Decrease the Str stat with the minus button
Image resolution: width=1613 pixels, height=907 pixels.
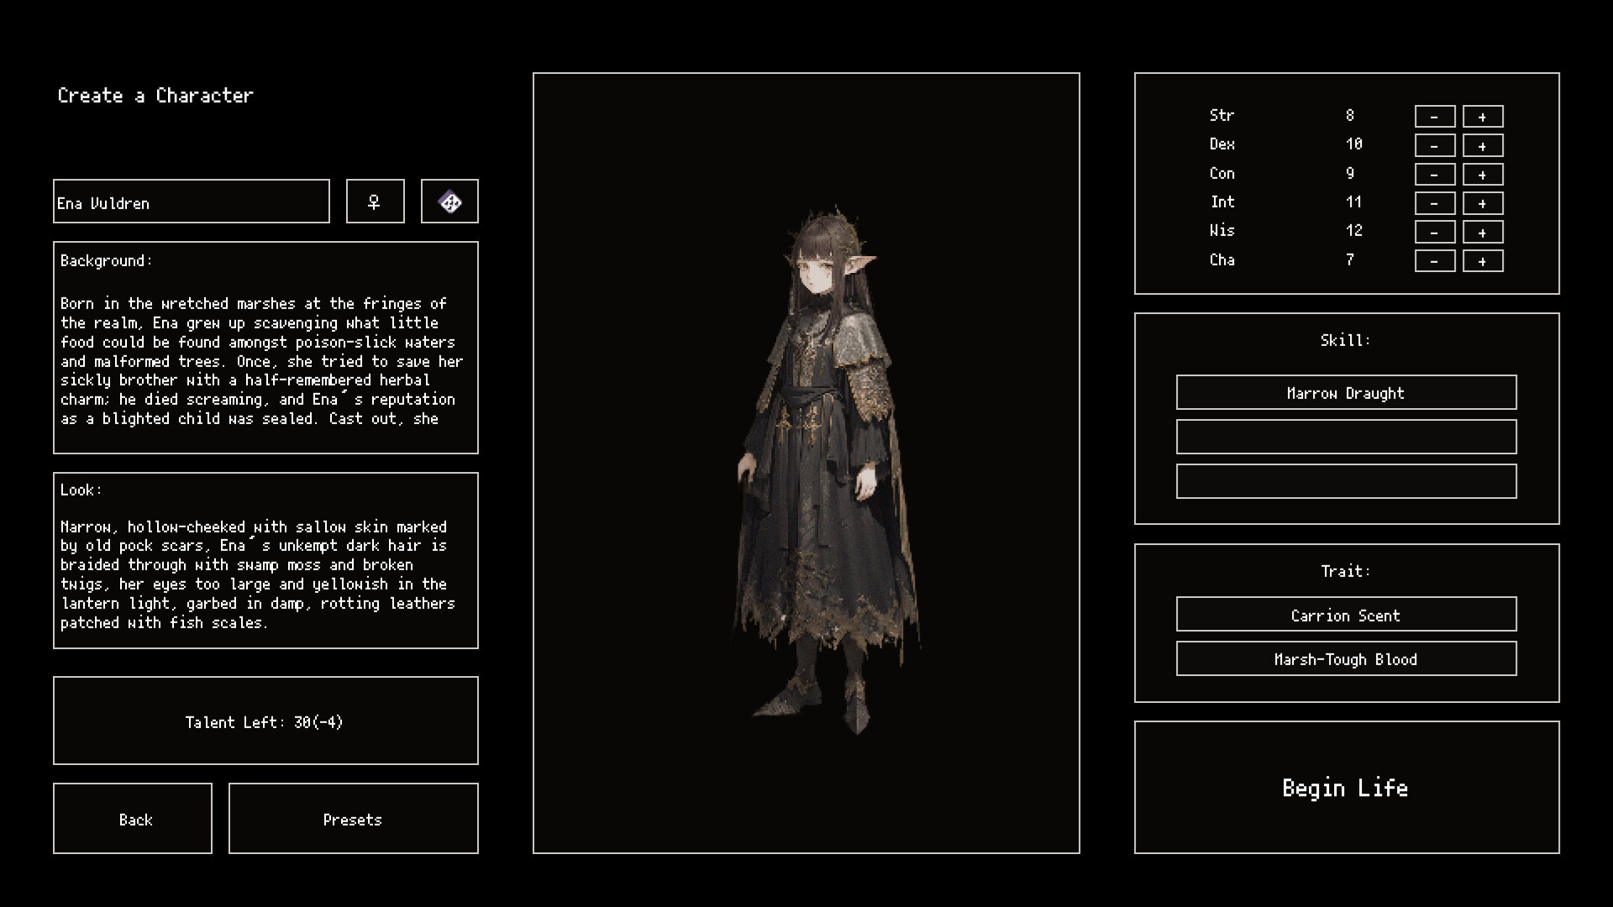pos(1434,116)
